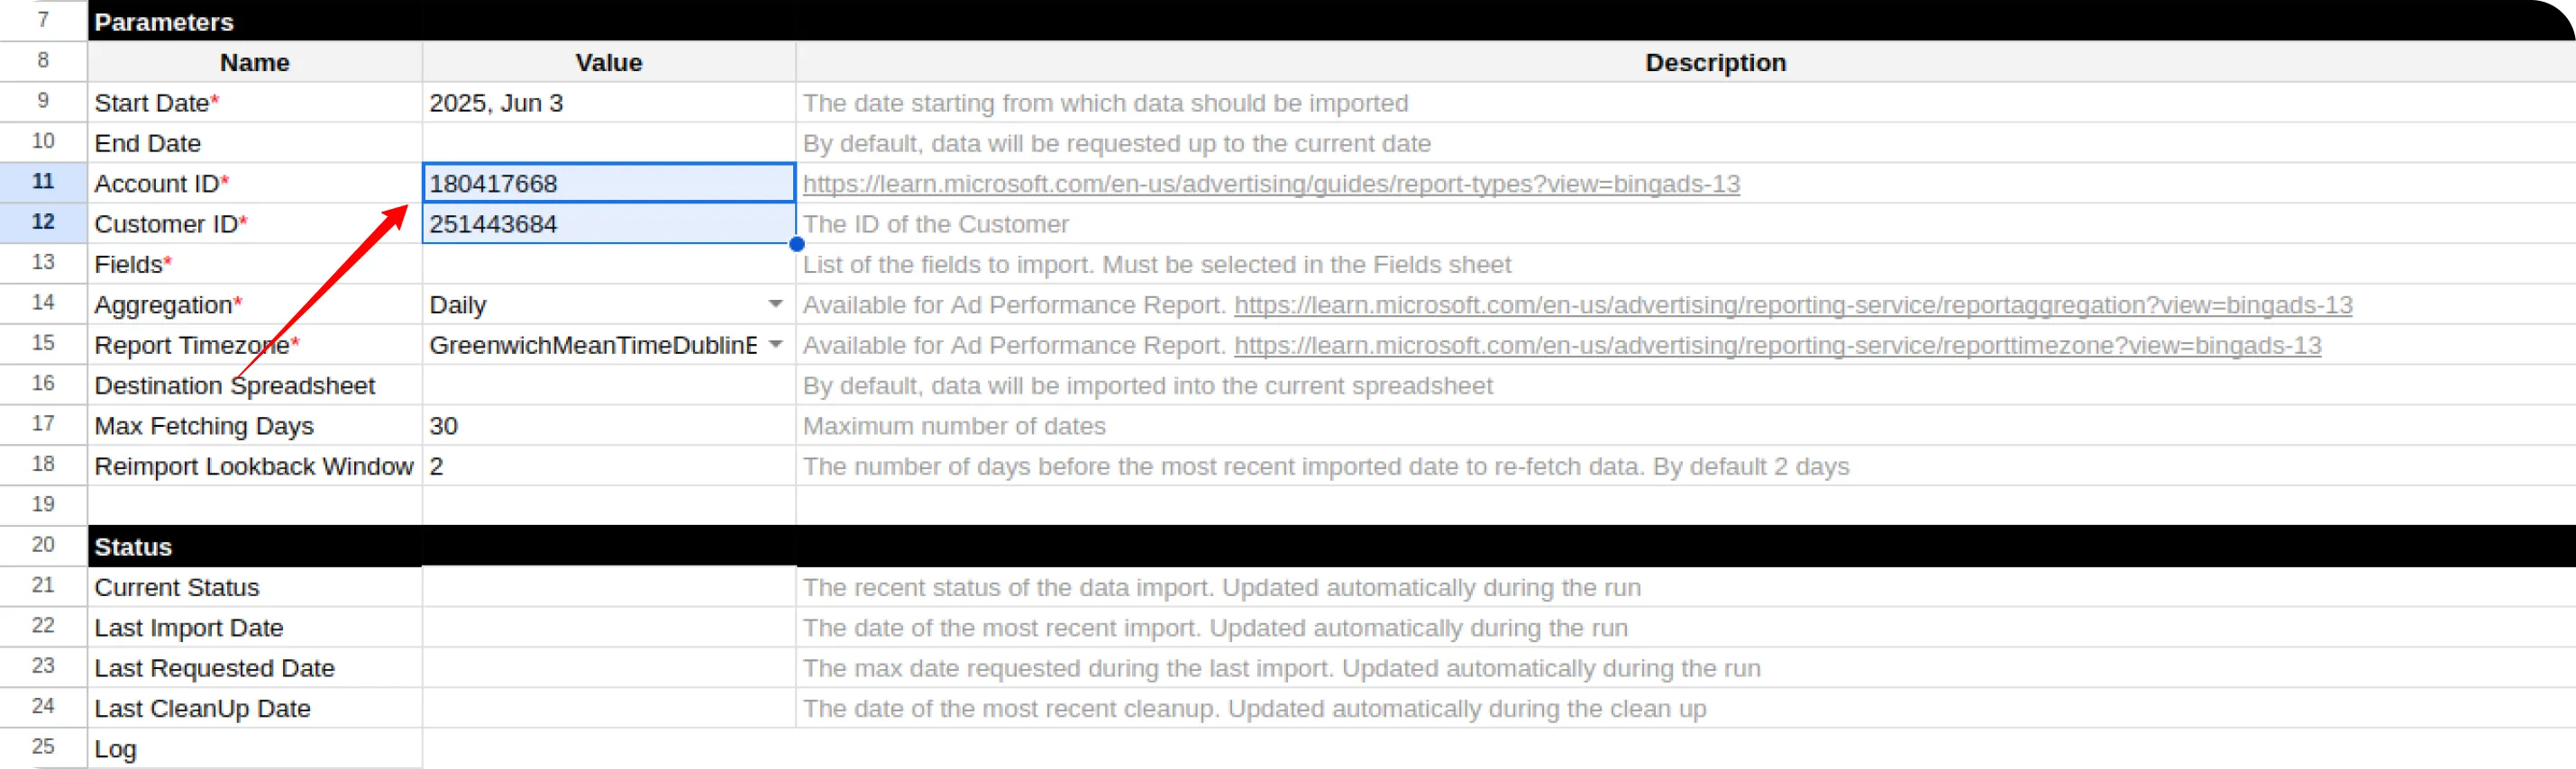Expand the Report Timezone dropdown arrow
Screen dimensions: 2576x769
(x=775, y=345)
